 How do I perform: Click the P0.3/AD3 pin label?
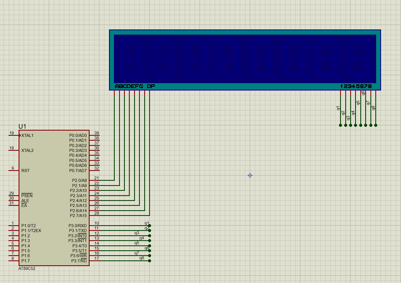[x=78, y=150]
